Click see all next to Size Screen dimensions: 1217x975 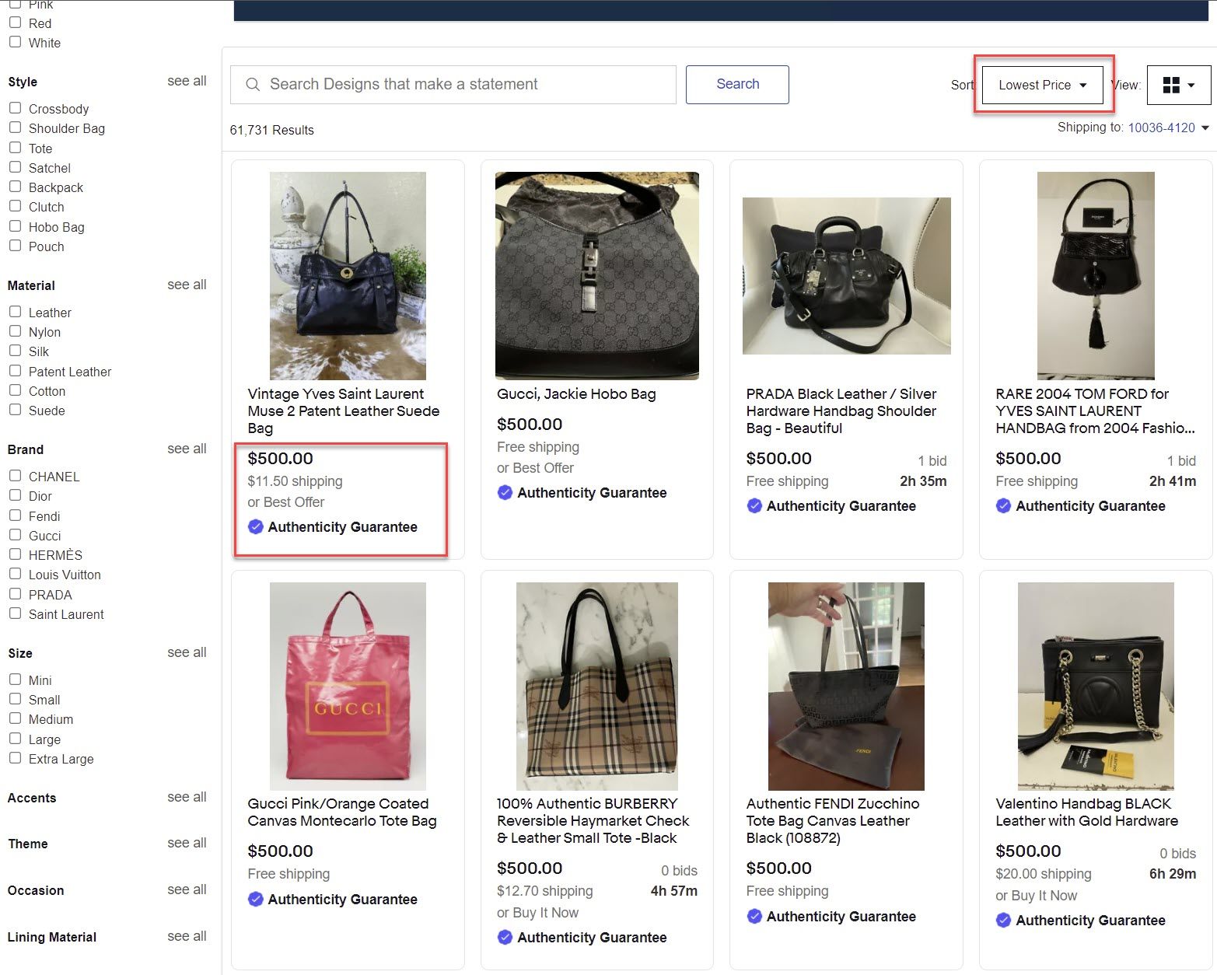[187, 652]
